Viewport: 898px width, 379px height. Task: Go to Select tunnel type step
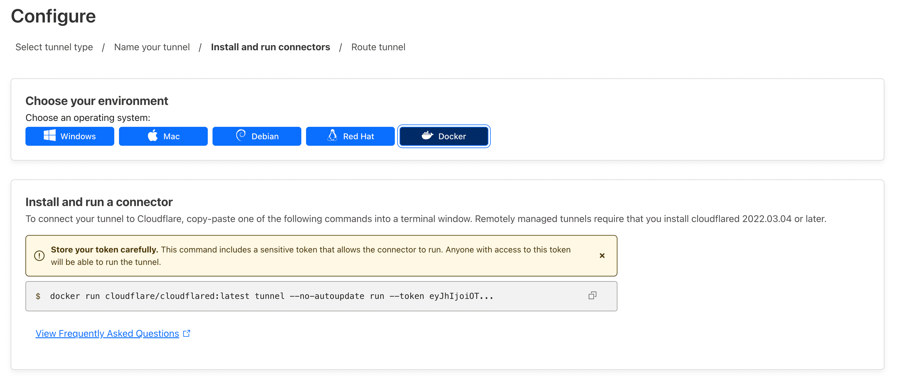tap(54, 47)
